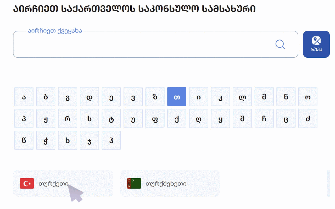This screenshot has width=335, height=209.
Task: Select the თურქეთი country card
Action: (x=63, y=184)
